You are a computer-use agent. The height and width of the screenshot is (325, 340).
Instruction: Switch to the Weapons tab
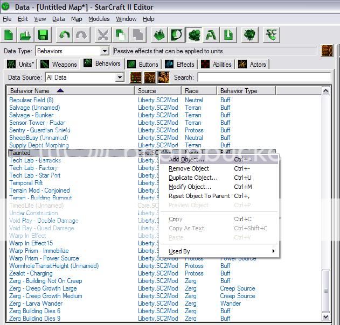click(x=59, y=65)
